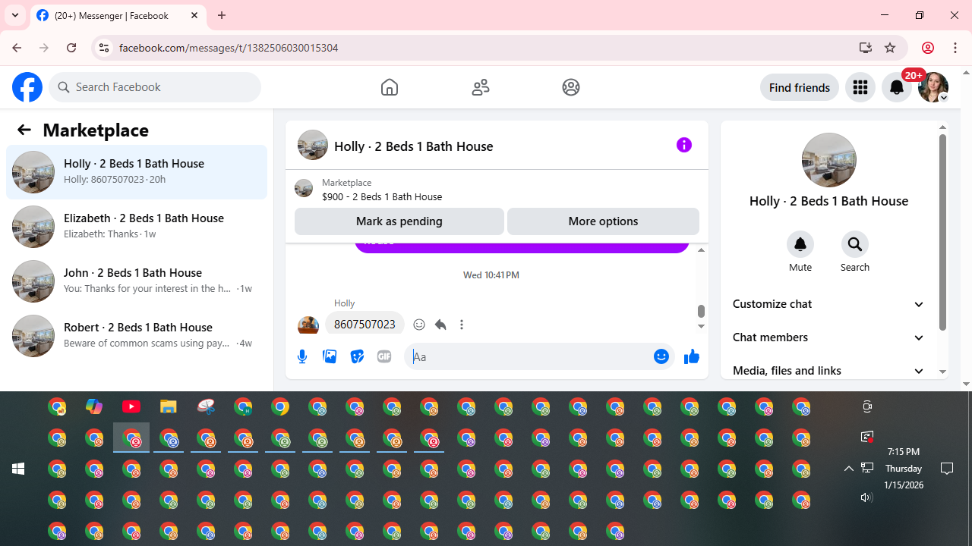
Task: Expand Chat members section
Action: click(828, 337)
